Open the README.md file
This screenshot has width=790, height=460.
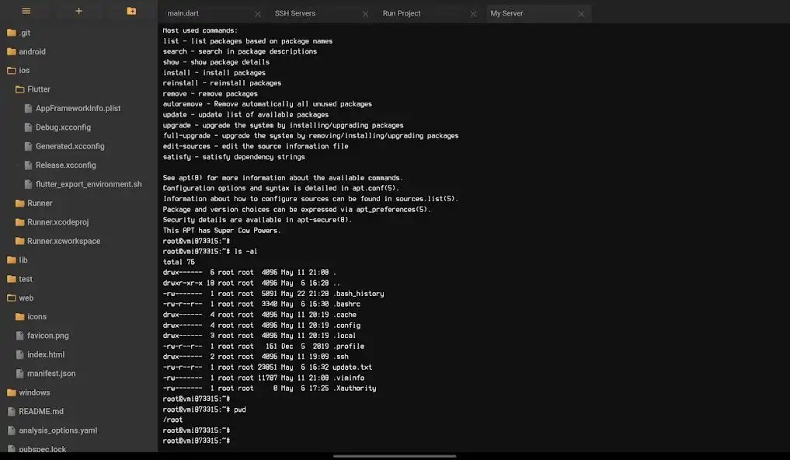coord(41,411)
